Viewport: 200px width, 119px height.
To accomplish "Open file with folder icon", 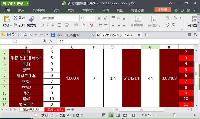I will coord(3,35).
